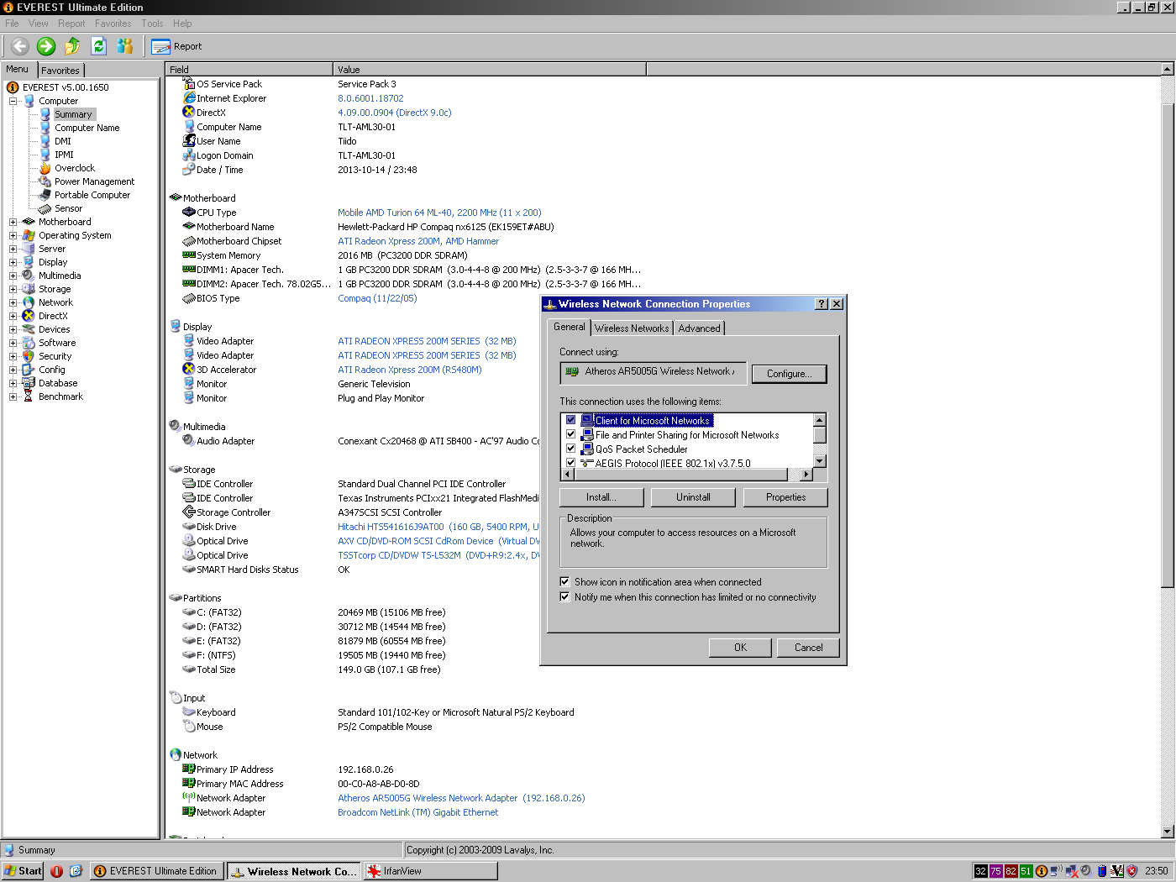Click the Install... button
Screen dimensions: 1176x882
(601, 497)
